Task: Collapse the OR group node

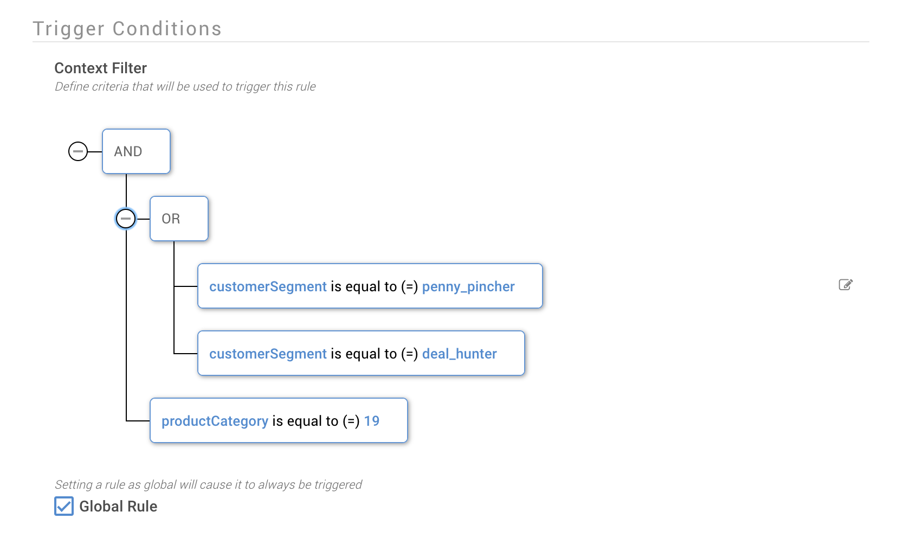Action: pos(126,219)
